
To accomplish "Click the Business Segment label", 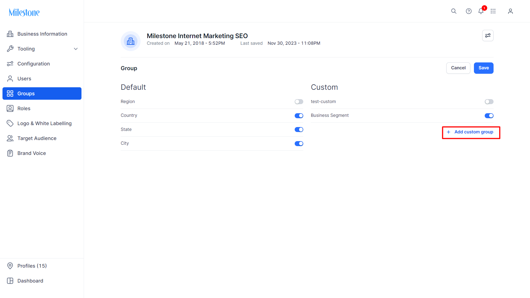I will [x=329, y=115].
